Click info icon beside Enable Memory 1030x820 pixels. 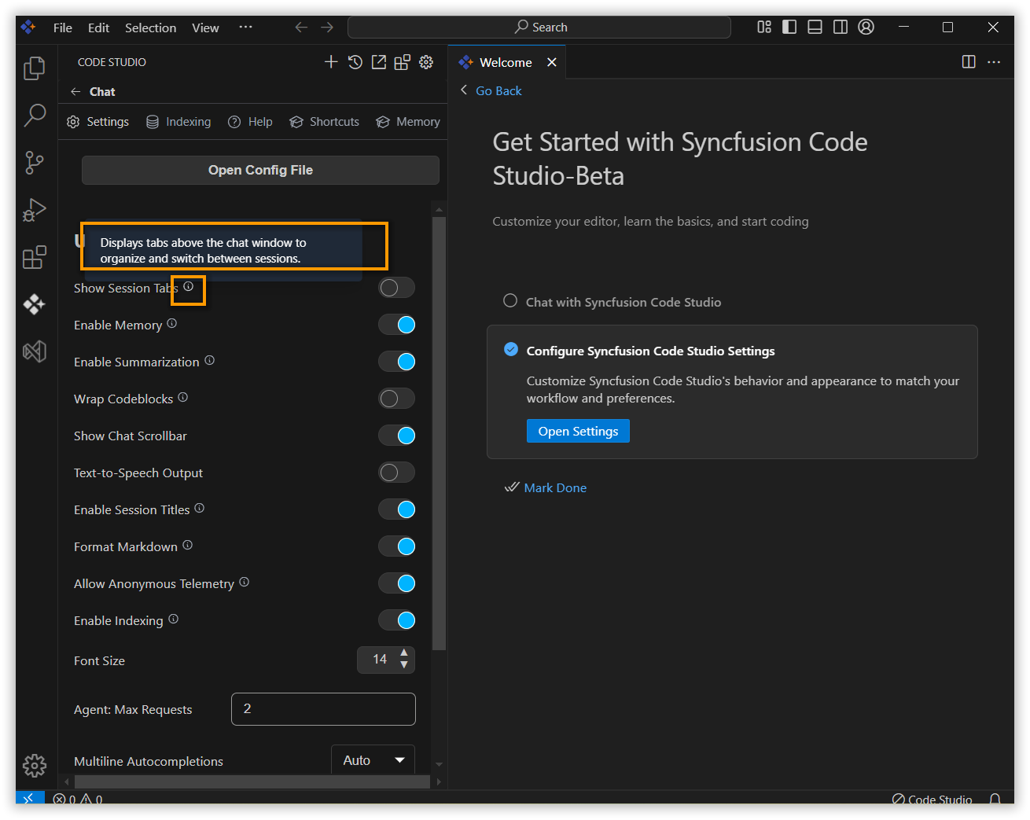171,323
